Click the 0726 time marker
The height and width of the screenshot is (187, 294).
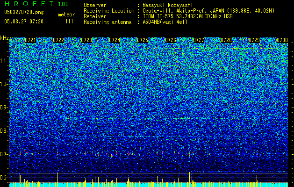171,40
